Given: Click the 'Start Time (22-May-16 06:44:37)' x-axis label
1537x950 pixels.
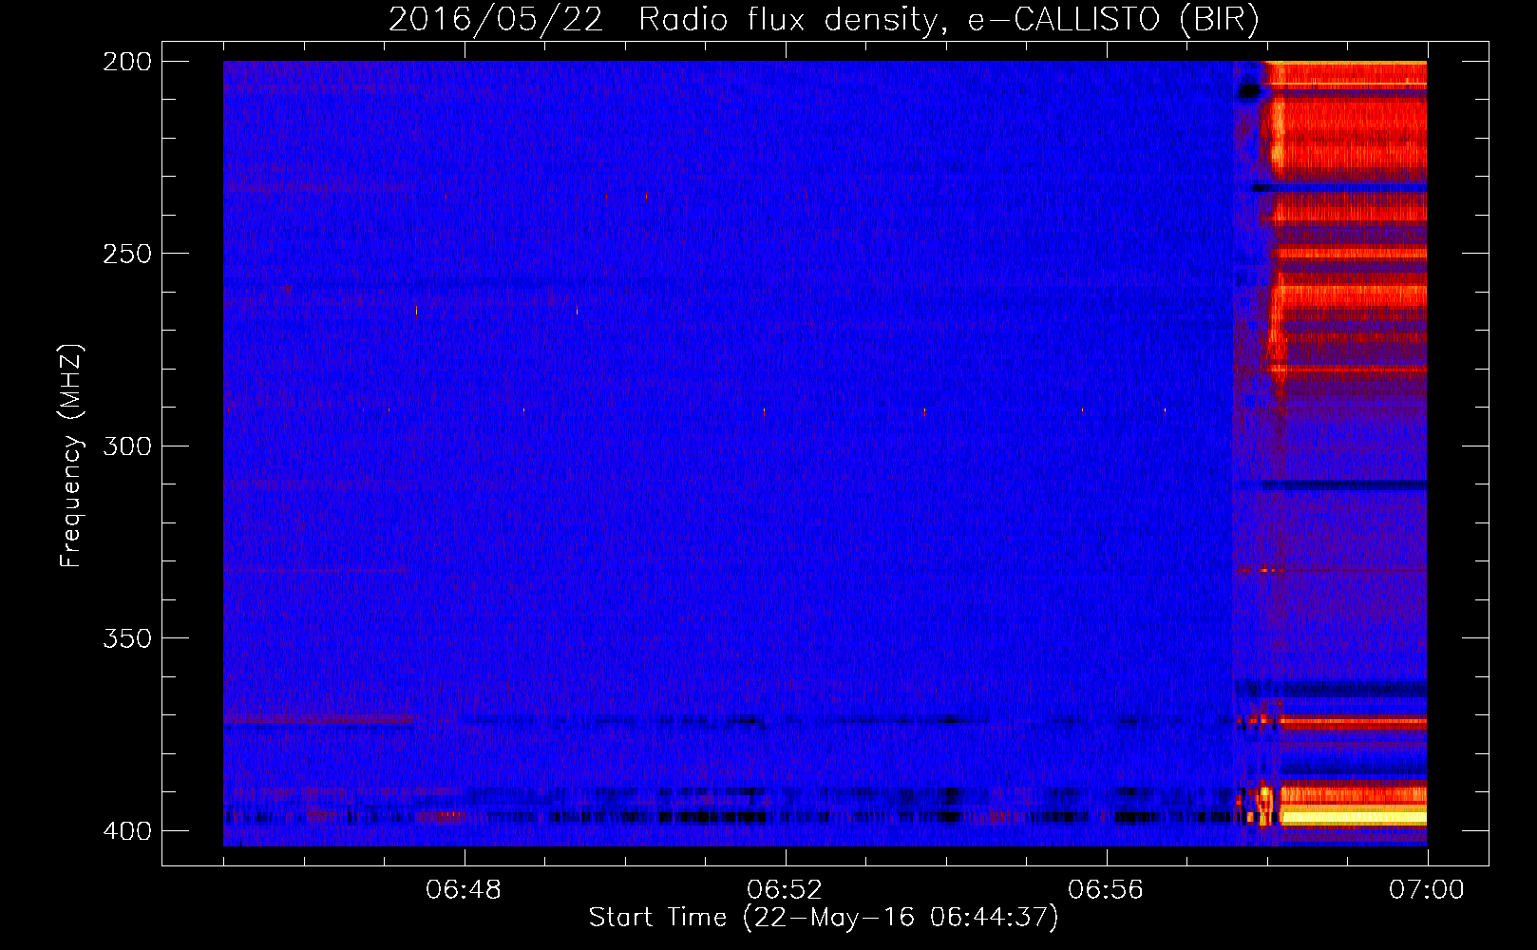Looking at the screenshot, I should (x=824, y=918).
